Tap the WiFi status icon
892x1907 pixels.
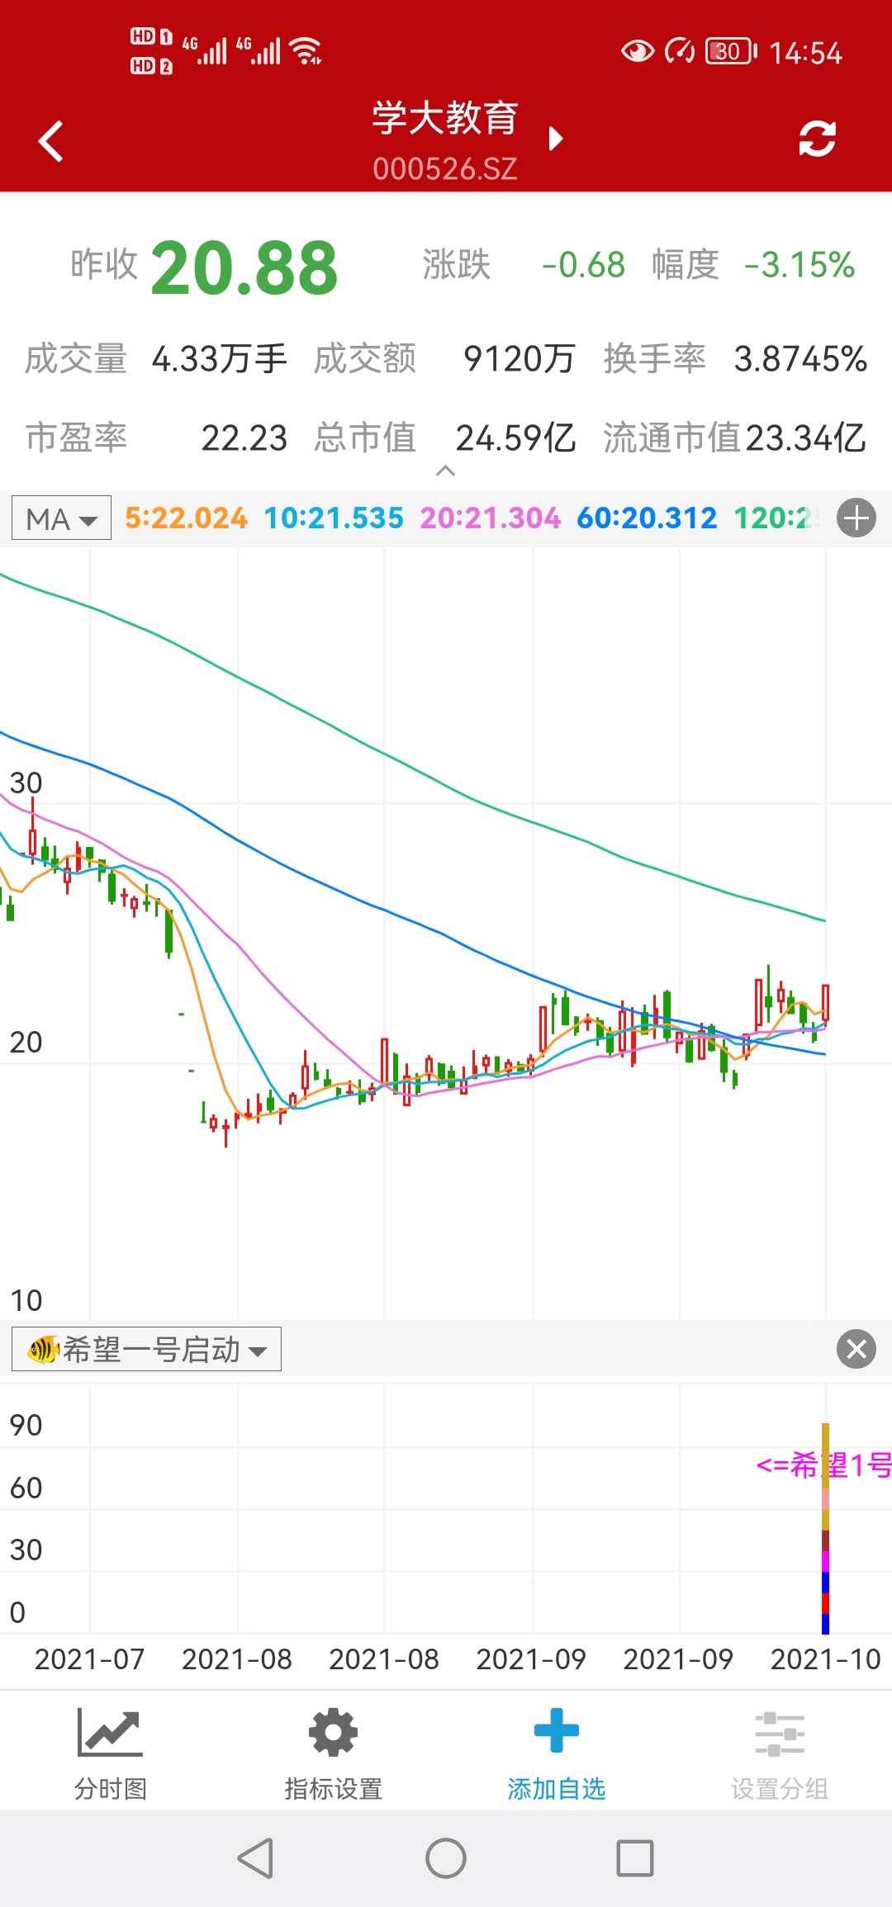[306, 50]
